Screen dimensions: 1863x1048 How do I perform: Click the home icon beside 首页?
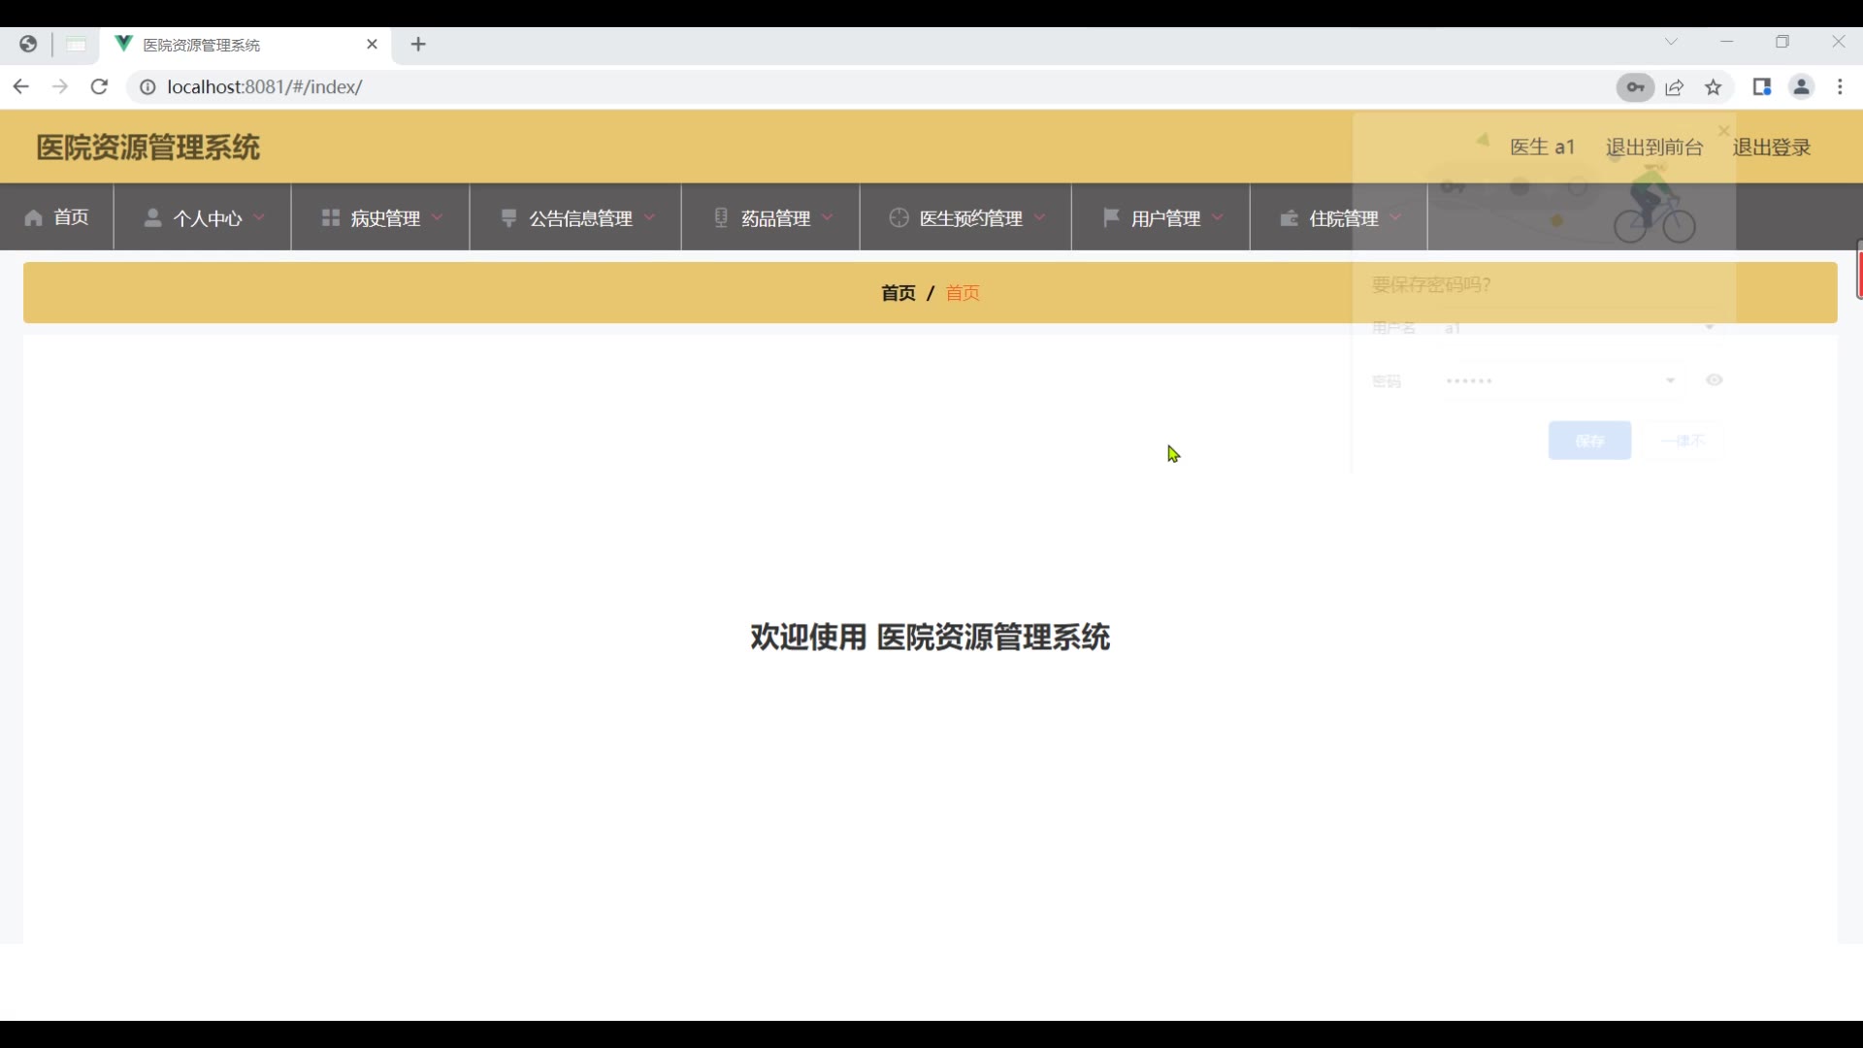pos(34,218)
